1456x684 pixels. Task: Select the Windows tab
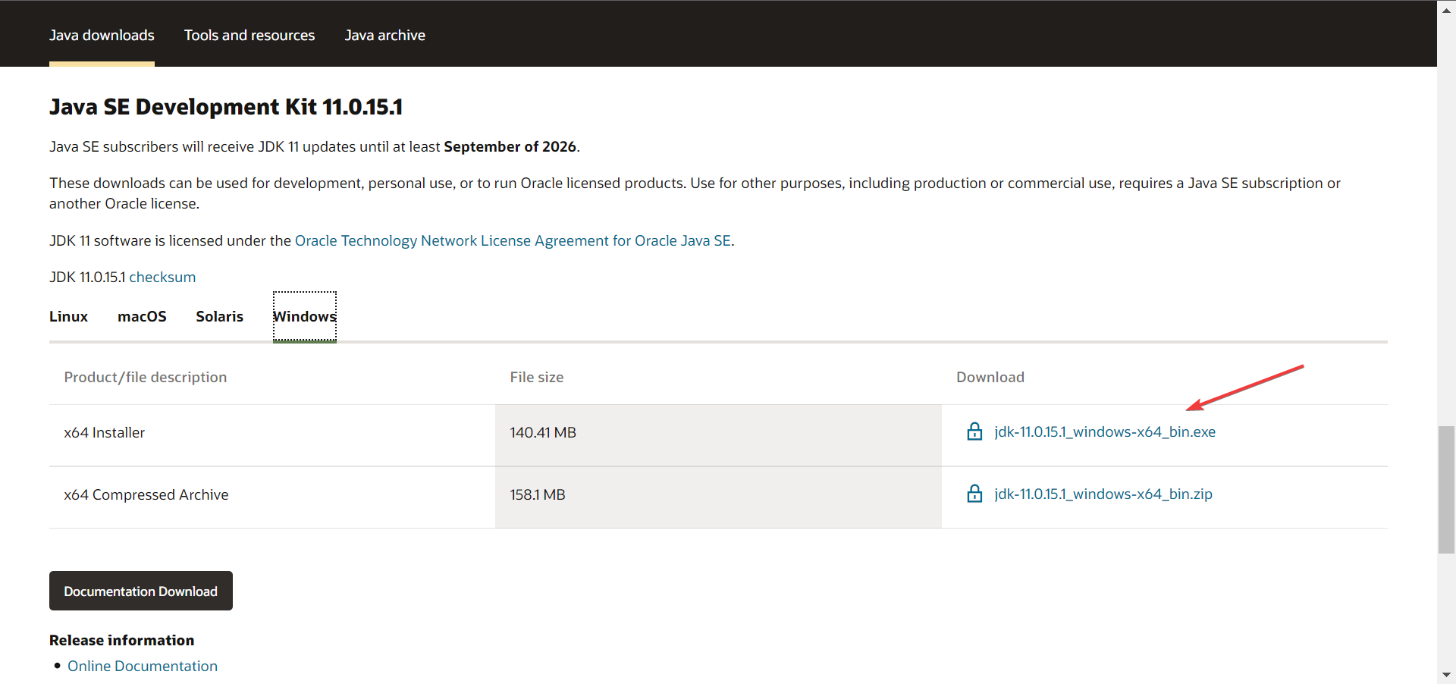[x=304, y=316]
